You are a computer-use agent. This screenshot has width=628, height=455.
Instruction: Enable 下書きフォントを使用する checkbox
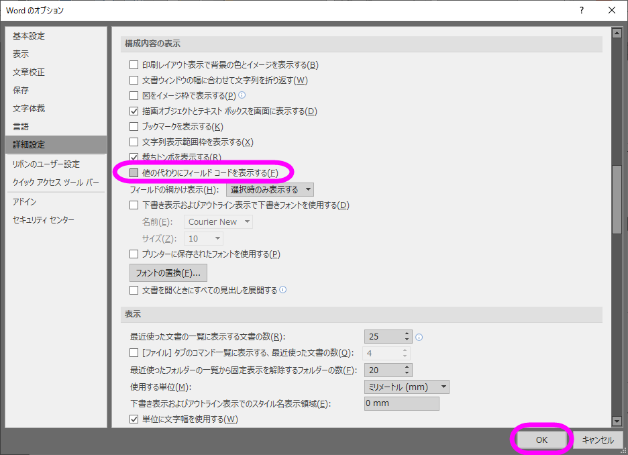point(134,205)
